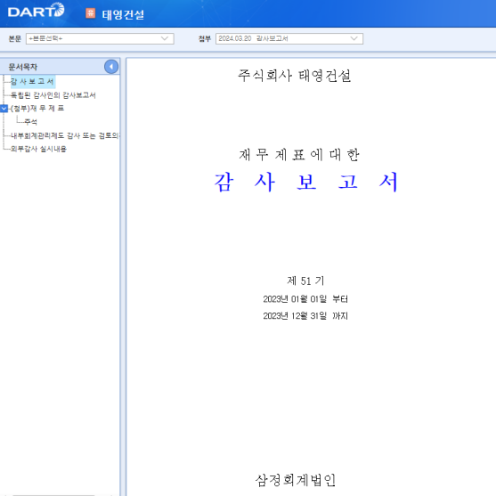The image size is (496, 496).
Task: Collapse the (첨부)재무제표 tree node
Action: 4,109
